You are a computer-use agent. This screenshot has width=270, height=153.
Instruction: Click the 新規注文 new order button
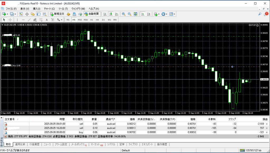[57, 14]
